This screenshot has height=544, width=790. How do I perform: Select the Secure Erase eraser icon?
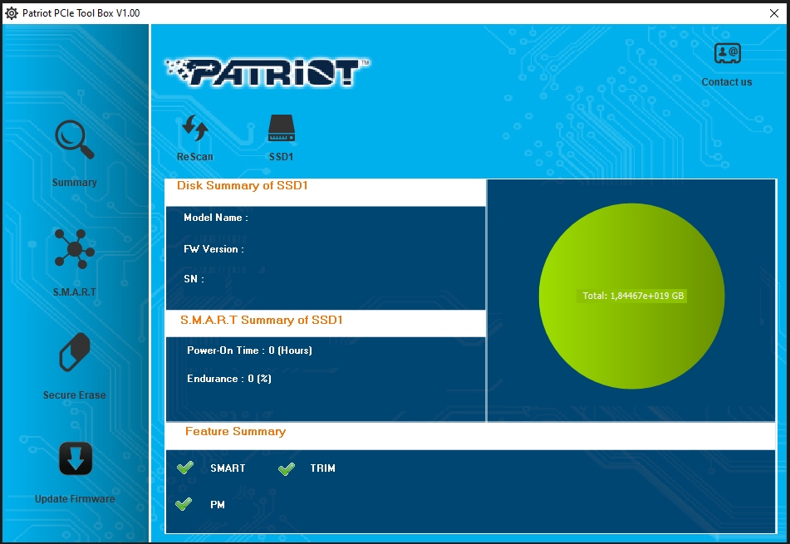click(x=75, y=352)
